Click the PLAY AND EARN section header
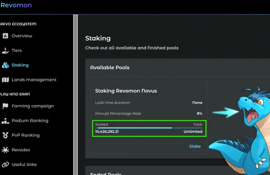This screenshot has height=175, width=270. point(15,94)
